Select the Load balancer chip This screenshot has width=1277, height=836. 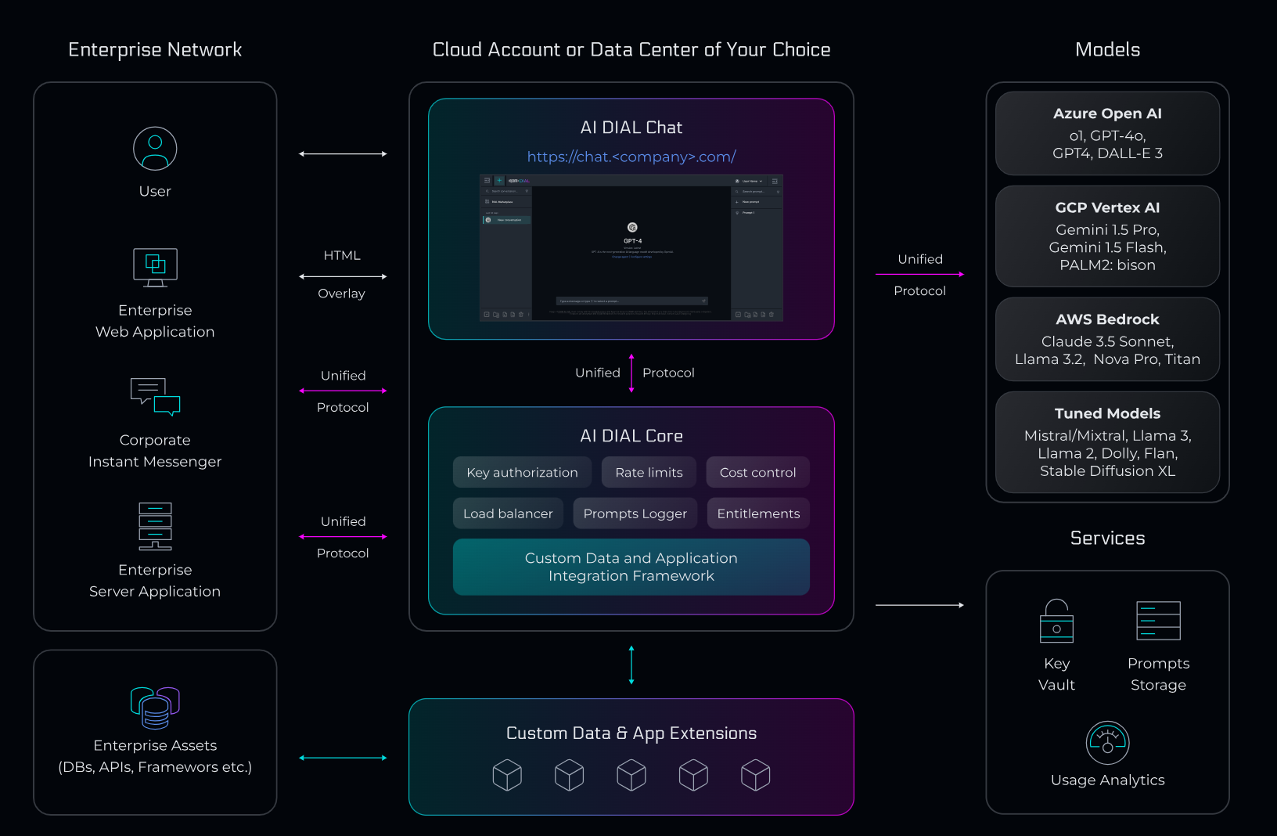click(x=508, y=513)
